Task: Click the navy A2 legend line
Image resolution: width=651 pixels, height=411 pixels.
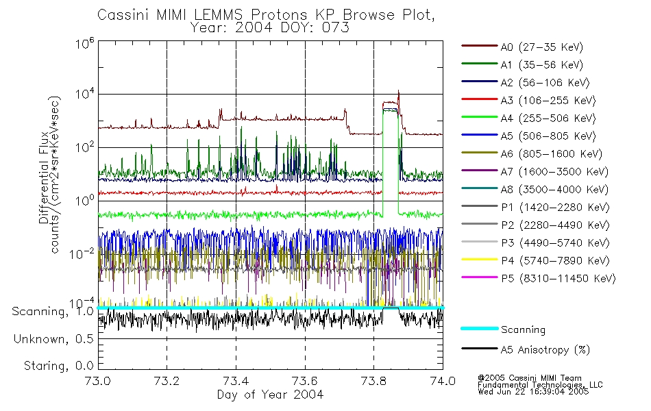Action: [x=480, y=82]
